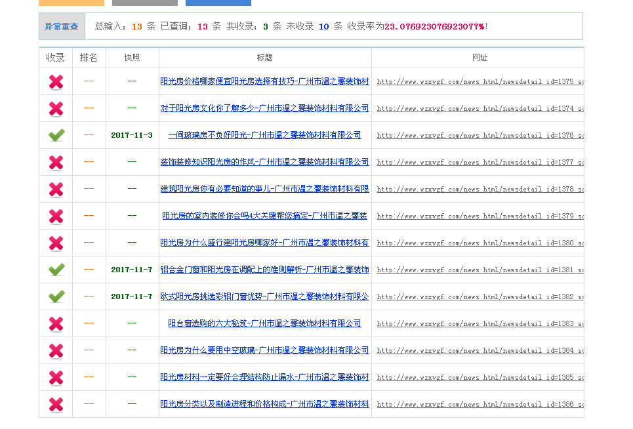Click the green checkmark for the 欧式阳光房 article
Image resolution: width=633 pixels, height=429 pixels.
[x=56, y=296]
